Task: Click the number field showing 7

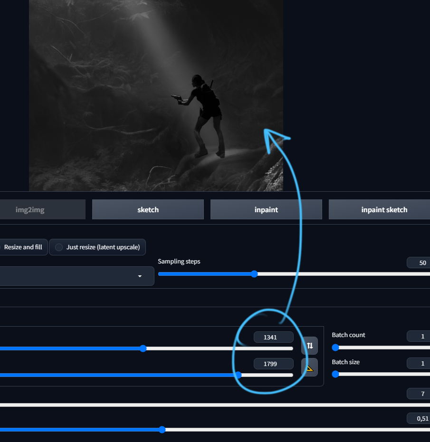Action: tap(419, 394)
